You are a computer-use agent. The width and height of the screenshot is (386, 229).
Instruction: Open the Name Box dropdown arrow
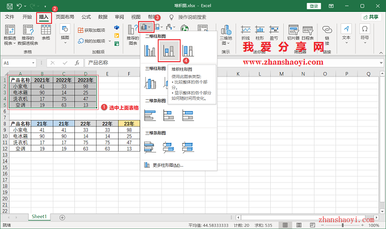(33, 63)
